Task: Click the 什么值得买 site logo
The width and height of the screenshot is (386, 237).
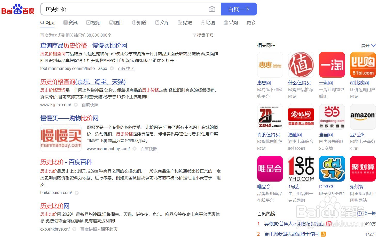Action: (x=301, y=65)
